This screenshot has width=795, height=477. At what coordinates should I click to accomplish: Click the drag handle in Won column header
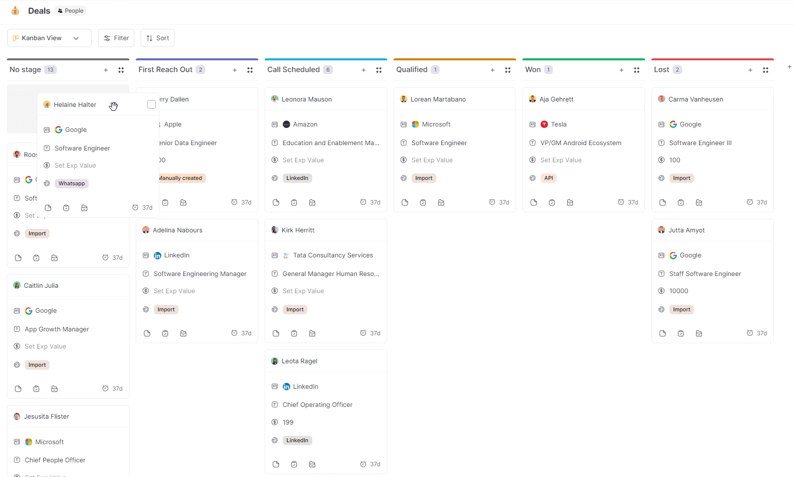(x=636, y=70)
